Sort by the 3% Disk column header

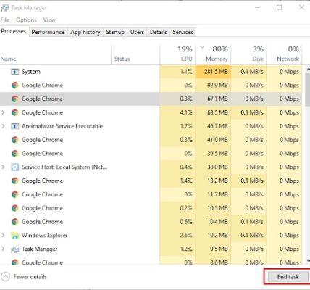248,54
